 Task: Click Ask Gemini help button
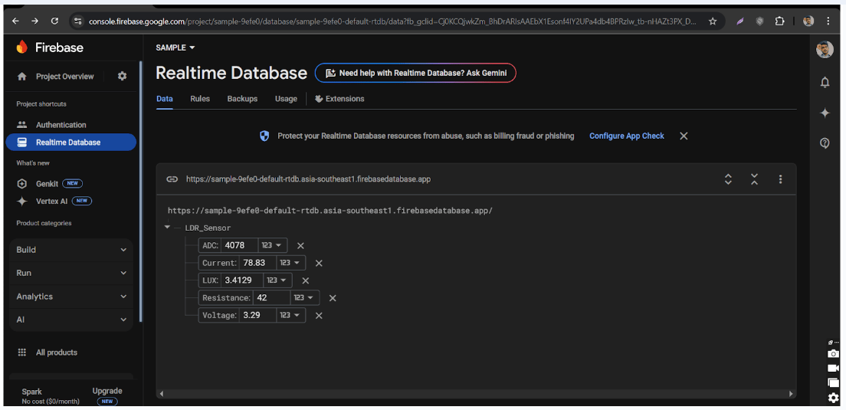415,73
